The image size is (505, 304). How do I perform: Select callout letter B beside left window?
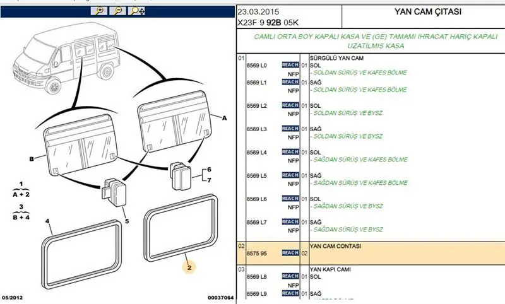(31, 159)
